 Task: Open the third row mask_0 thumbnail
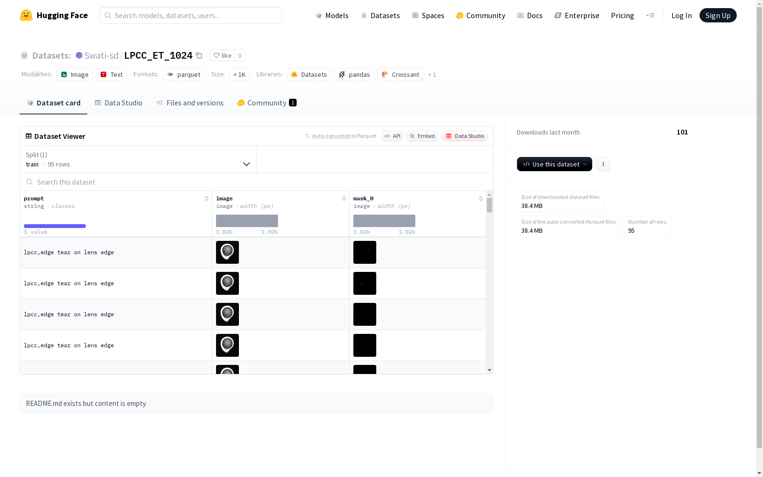click(365, 314)
